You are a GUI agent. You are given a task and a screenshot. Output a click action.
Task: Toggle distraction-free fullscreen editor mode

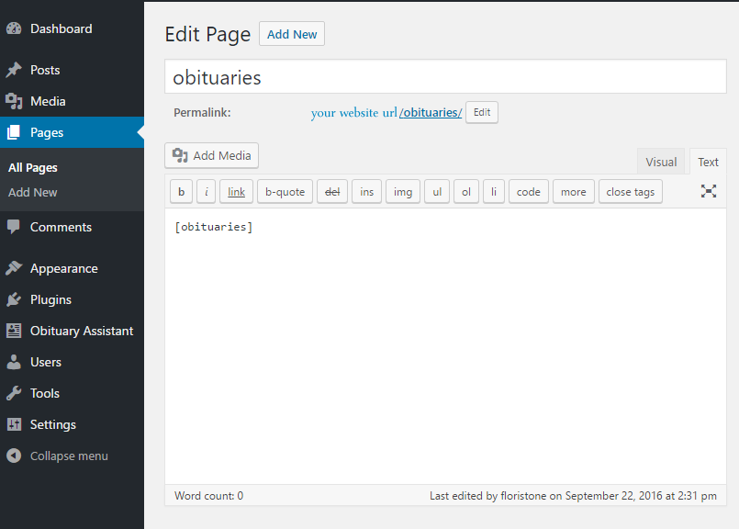click(708, 191)
